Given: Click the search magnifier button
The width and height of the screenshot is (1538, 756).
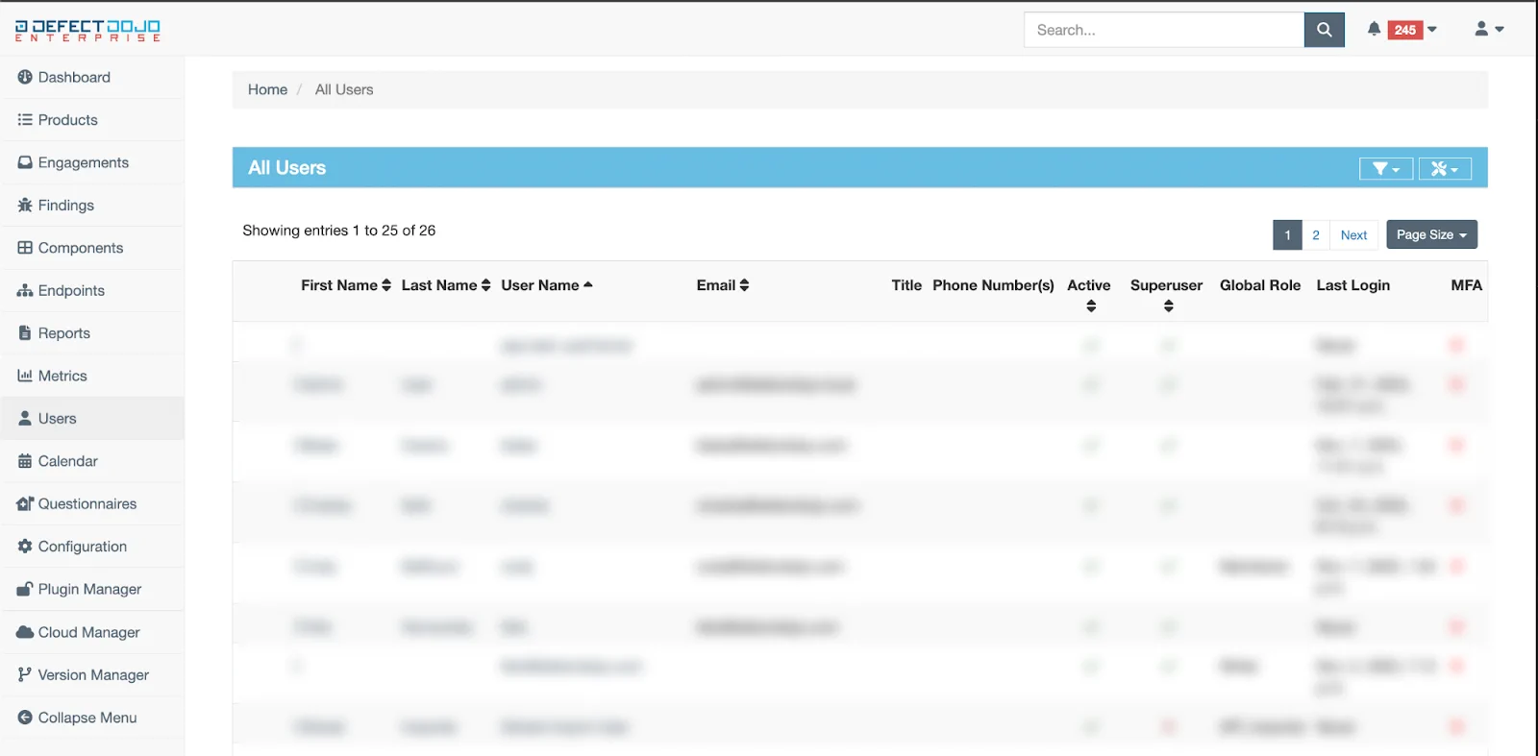Looking at the screenshot, I should 1324,30.
